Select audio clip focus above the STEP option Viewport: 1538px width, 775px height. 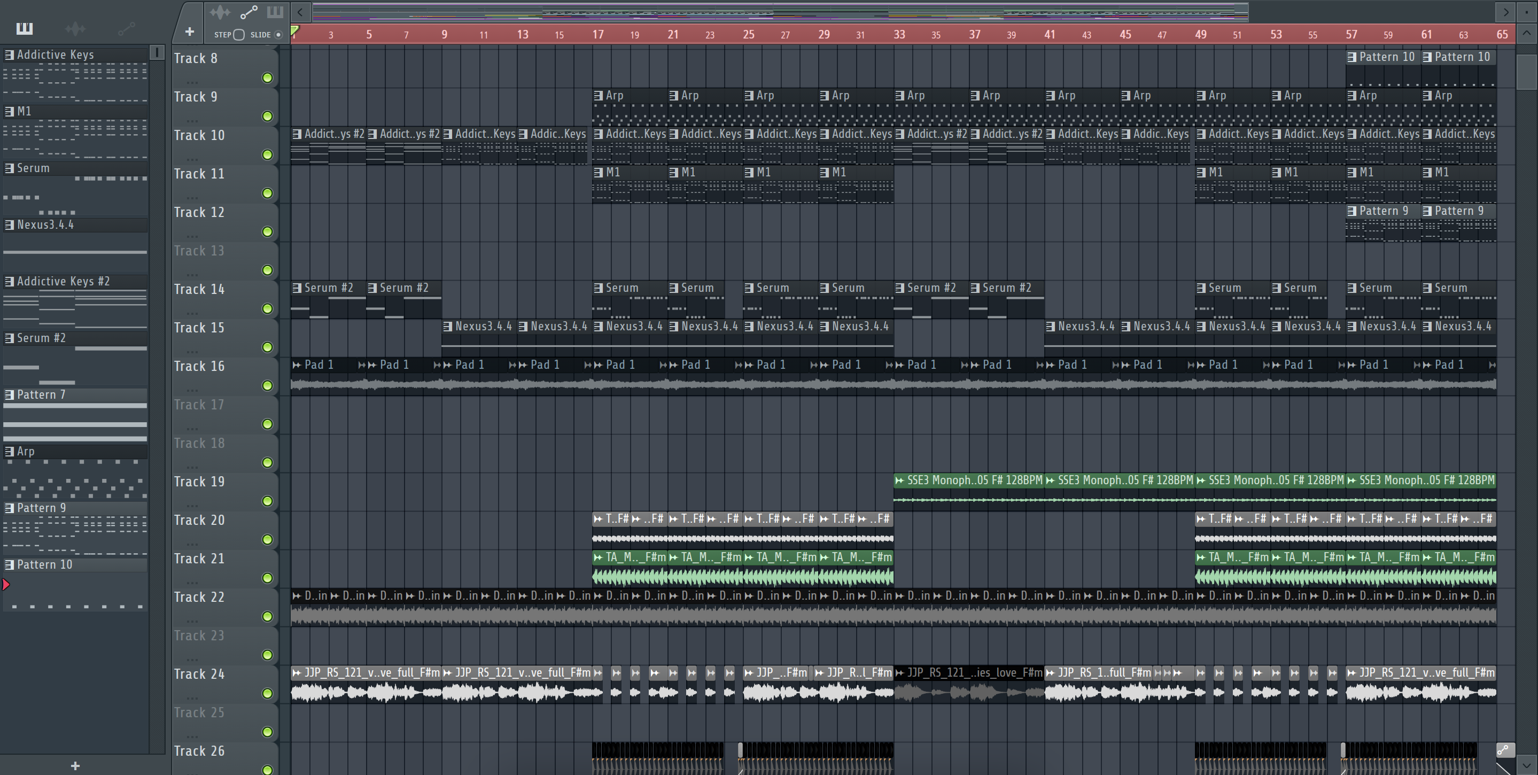pyautogui.click(x=220, y=12)
